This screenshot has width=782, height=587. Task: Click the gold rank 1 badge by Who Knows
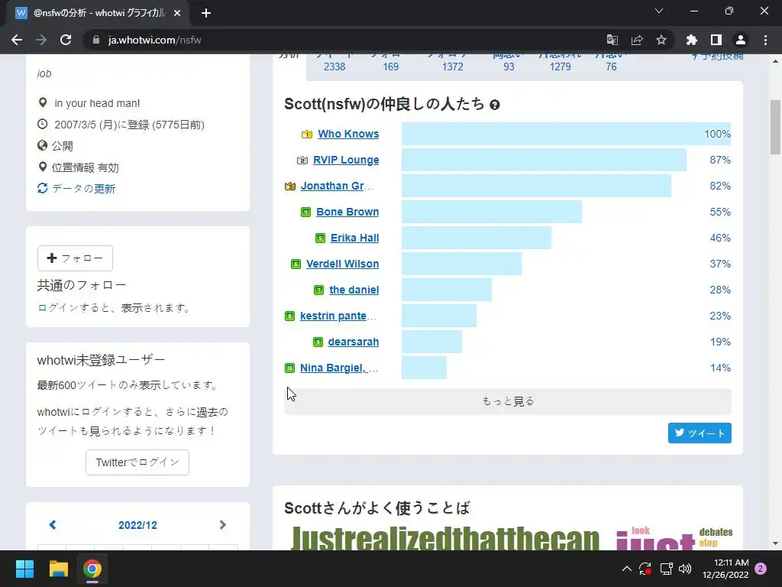pyautogui.click(x=307, y=134)
